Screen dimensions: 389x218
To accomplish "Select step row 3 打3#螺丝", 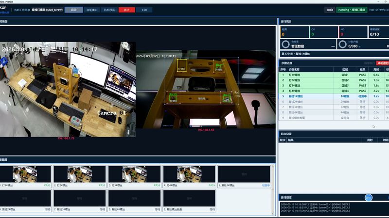I will [x=334, y=86].
